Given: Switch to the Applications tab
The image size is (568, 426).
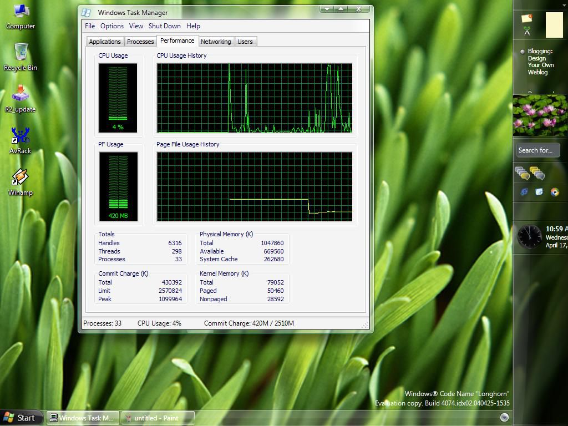Looking at the screenshot, I should pos(105,42).
